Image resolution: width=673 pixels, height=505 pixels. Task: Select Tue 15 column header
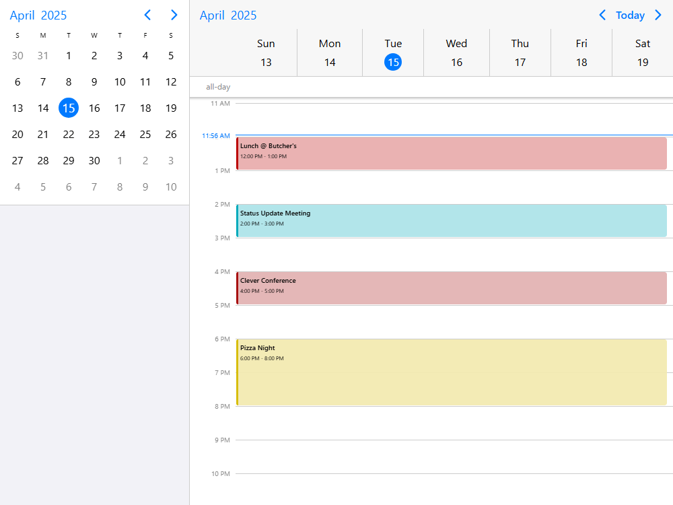[393, 53]
